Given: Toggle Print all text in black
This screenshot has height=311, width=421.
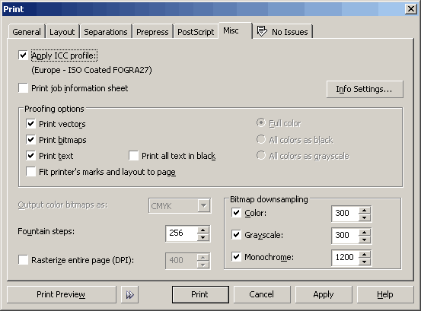Looking at the screenshot, I should pyautogui.click(x=133, y=155).
